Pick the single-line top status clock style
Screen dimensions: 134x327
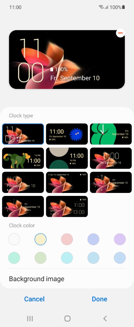point(67,182)
